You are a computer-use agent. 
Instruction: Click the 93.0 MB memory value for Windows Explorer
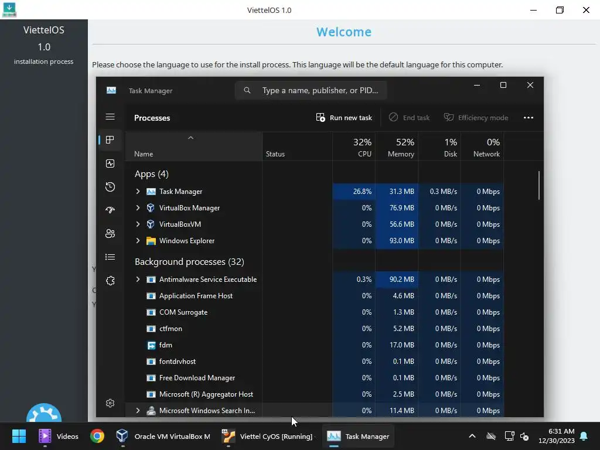point(397,241)
